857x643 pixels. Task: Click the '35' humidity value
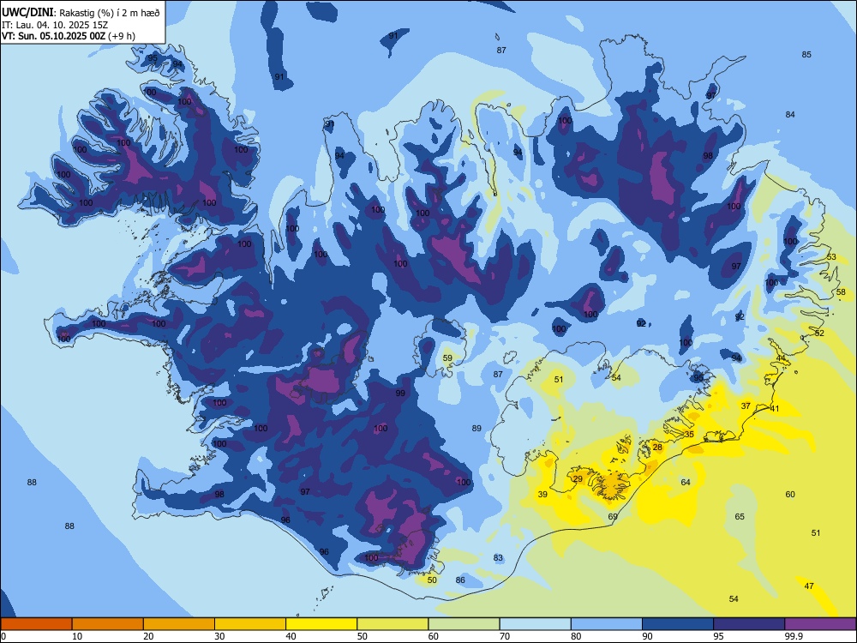click(x=689, y=434)
